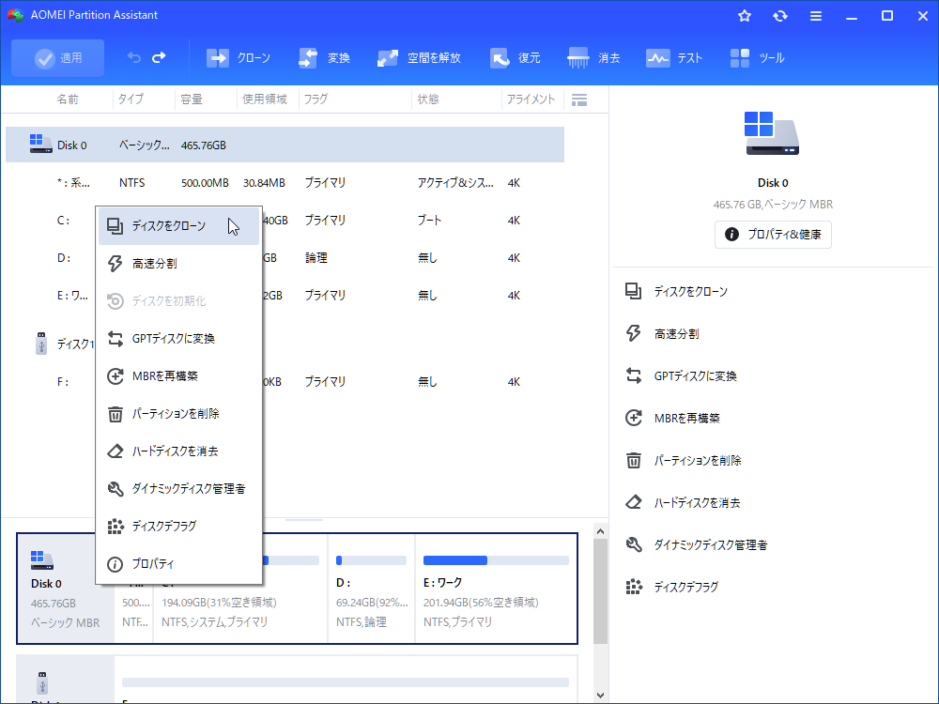Choose ディスクデフラグ in context menu
The height and width of the screenshot is (704, 939).
(x=178, y=527)
